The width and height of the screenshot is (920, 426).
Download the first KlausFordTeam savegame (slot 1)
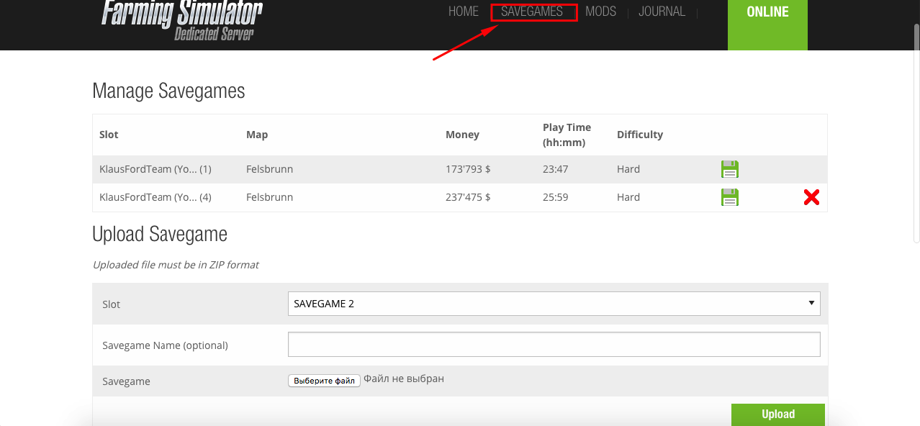click(730, 170)
